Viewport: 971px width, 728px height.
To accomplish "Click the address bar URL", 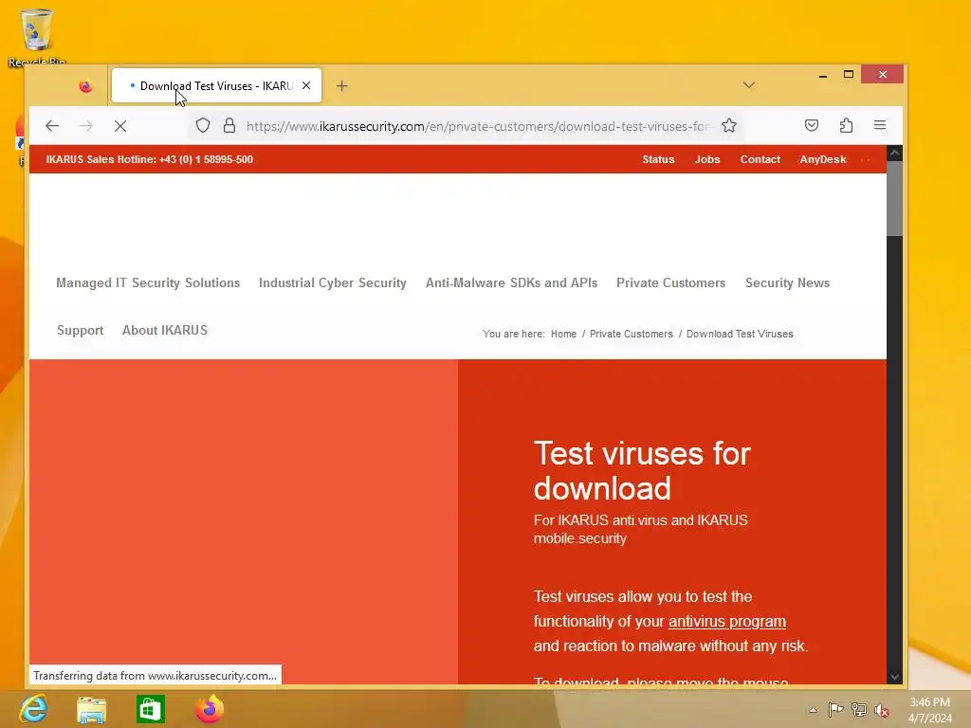I will 477,126.
